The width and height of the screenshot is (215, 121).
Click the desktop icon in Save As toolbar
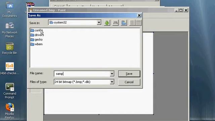pyautogui.click(x=115, y=23)
